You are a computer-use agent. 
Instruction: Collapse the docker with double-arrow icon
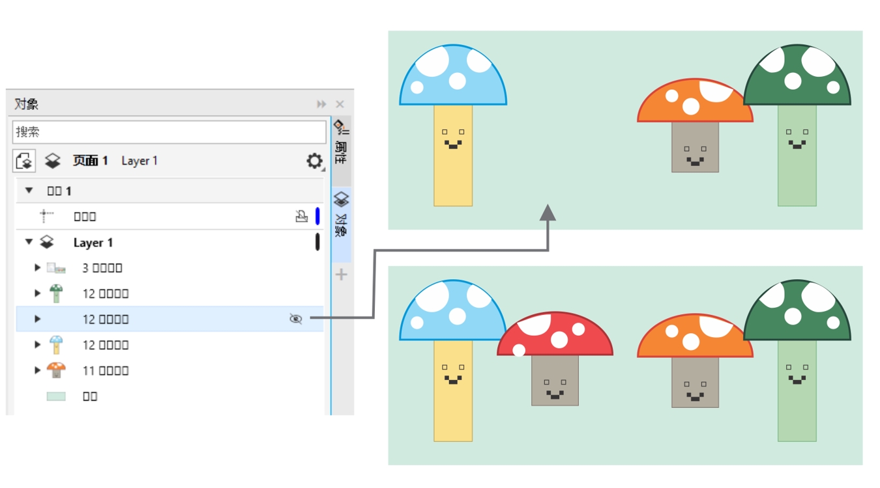point(321,104)
